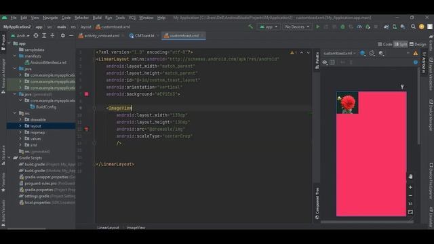Click LinearLayout breadcrumb at editor bottom
Viewport: 434px width, 244px height.
pyautogui.click(x=108, y=228)
